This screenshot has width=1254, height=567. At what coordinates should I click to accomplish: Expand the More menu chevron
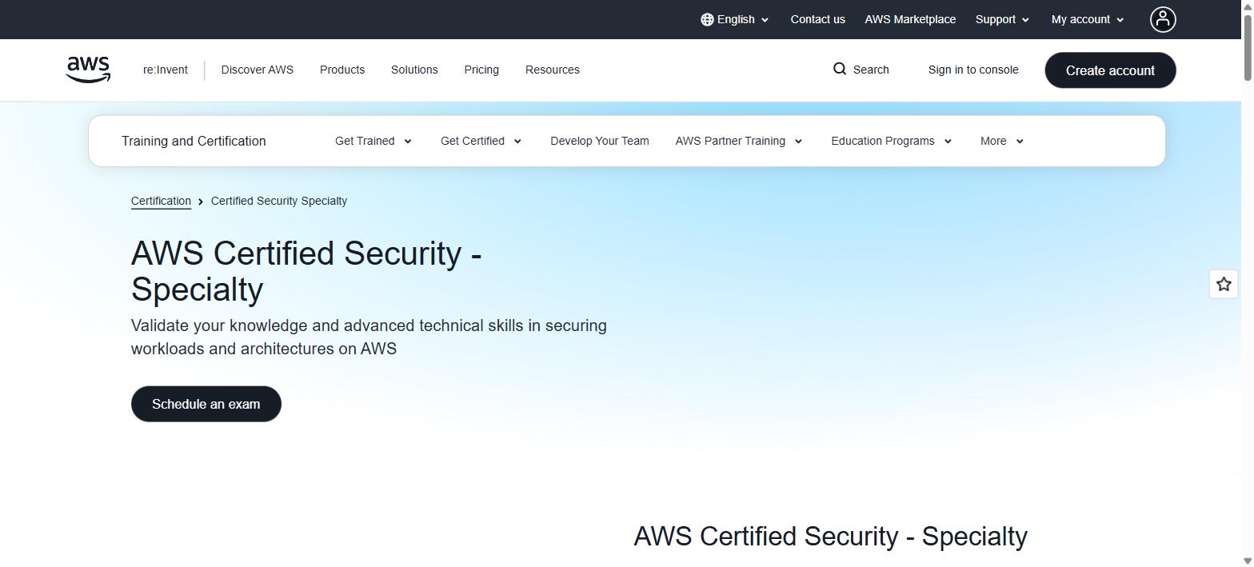pyautogui.click(x=1020, y=142)
